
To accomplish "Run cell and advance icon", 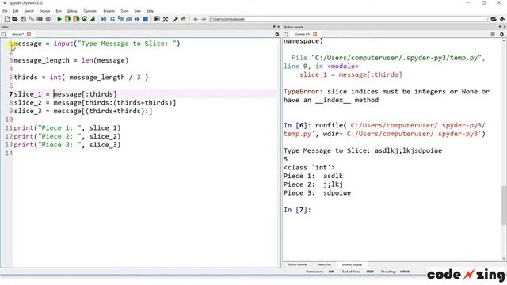I will point(76,19).
